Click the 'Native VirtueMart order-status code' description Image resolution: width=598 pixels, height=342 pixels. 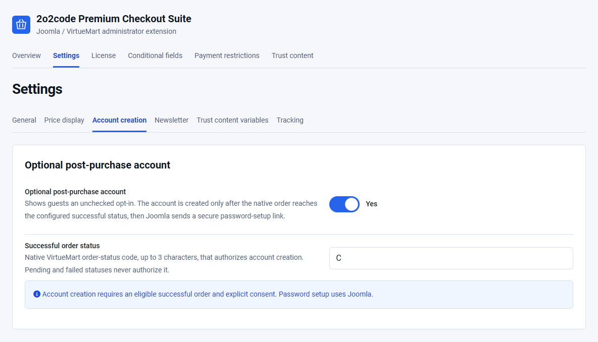pos(164,263)
